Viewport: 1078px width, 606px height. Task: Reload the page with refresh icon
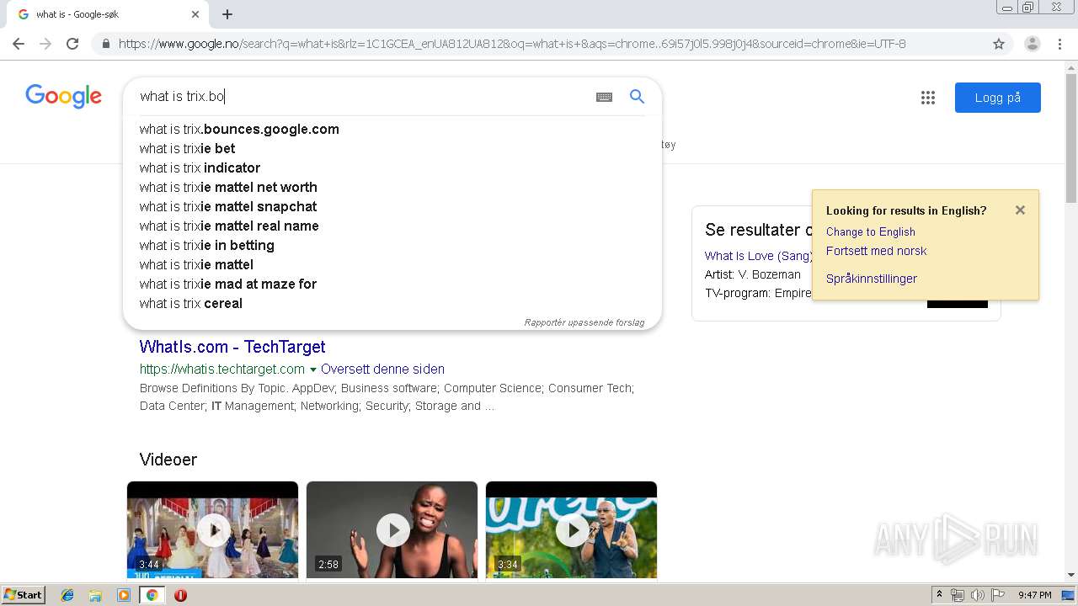[x=72, y=44]
